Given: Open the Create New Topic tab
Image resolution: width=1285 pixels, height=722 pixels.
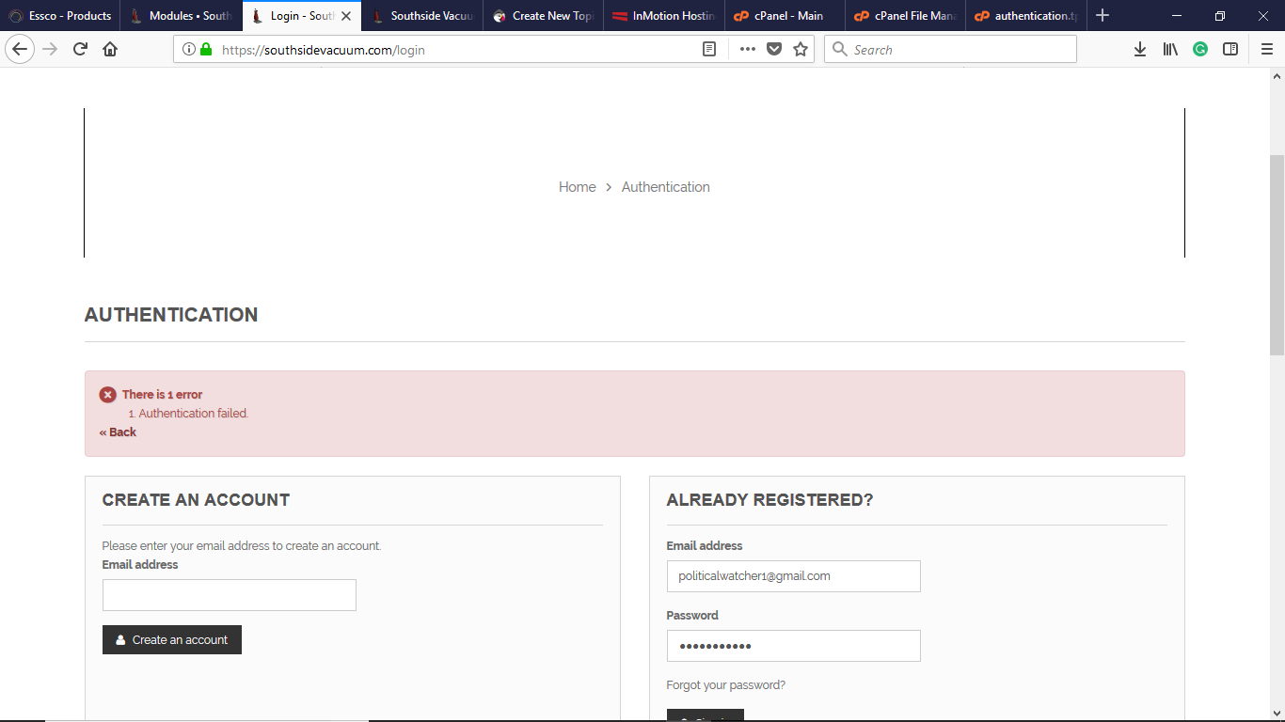Looking at the screenshot, I should pos(543,16).
